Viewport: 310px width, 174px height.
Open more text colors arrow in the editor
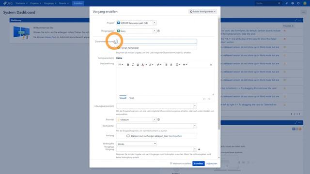[146, 64]
